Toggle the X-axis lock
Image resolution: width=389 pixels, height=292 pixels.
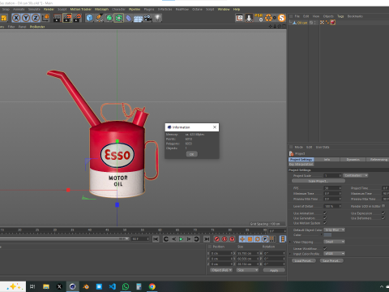coord(16,18)
